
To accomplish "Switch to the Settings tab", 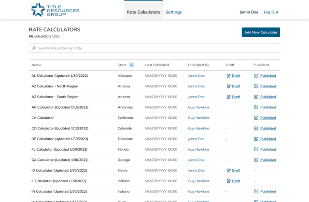I will [x=173, y=12].
